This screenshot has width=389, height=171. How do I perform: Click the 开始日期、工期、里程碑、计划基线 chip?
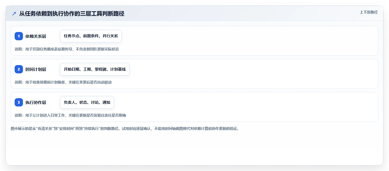click(x=95, y=69)
